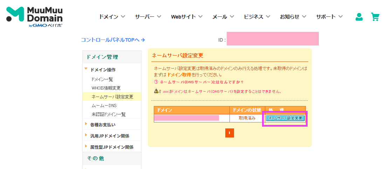Expand the 属性型JPドメイン関係 section

pyautogui.click(x=112, y=147)
